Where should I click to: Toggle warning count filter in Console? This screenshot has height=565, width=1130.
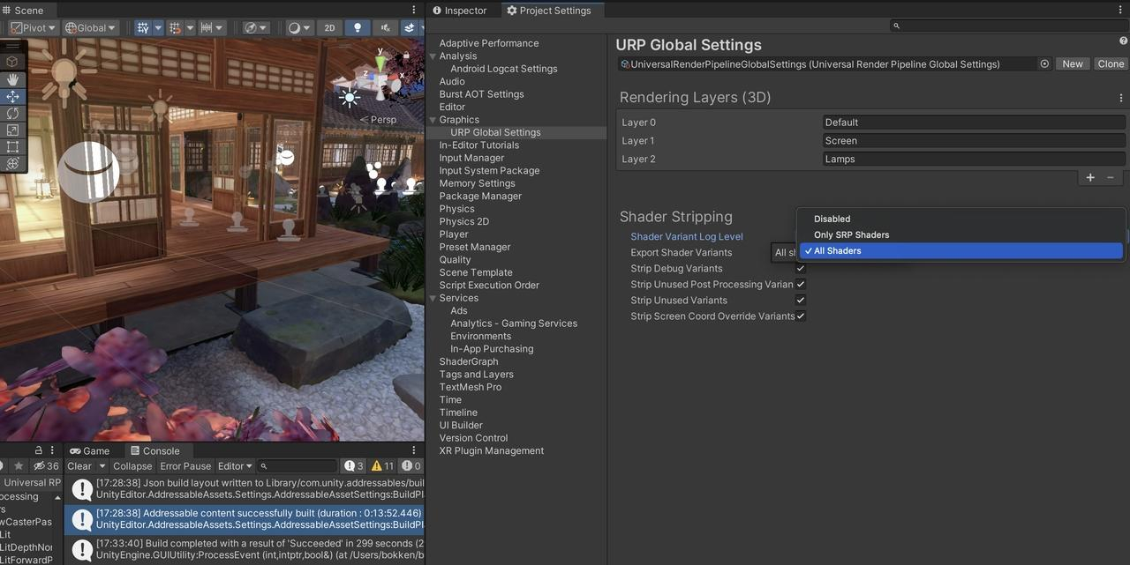(x=383, y=466)
